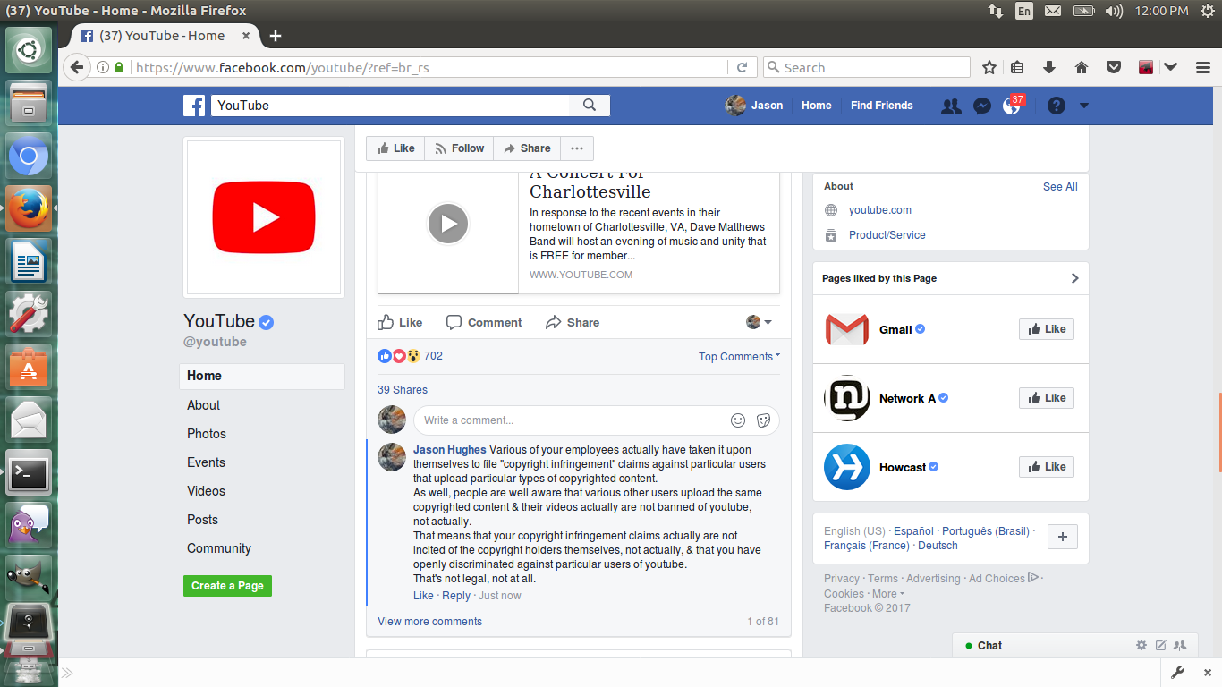This screenshot has height=687, width=1222.
Task: Click the green Create a Page button
Action: pos(227,586)
